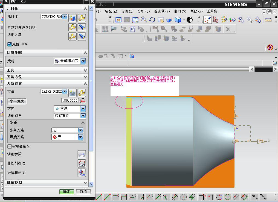
Task: Click the WCS coordinate axes icon
Action: click(207, 20)
